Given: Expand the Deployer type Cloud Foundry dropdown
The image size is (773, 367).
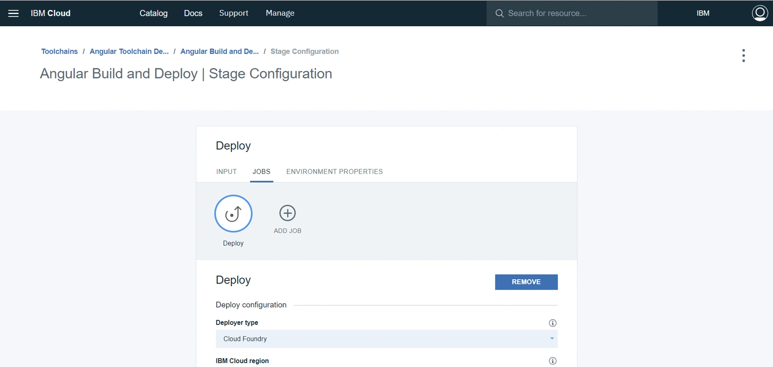Looking at the screenshot, I should [x=386, y=339].
